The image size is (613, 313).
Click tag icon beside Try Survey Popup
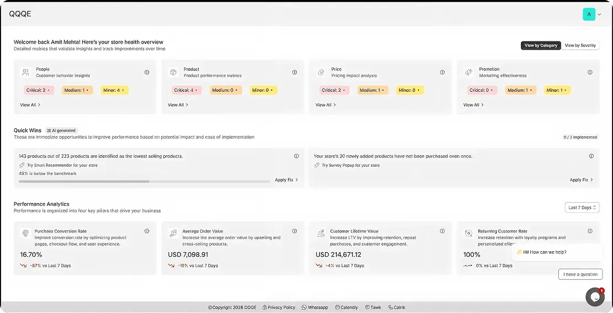point(317,166)
